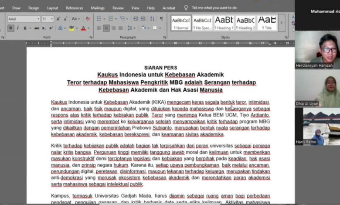Switch to the Review tab
The image size is (340, 205).
tap(118, 8)
